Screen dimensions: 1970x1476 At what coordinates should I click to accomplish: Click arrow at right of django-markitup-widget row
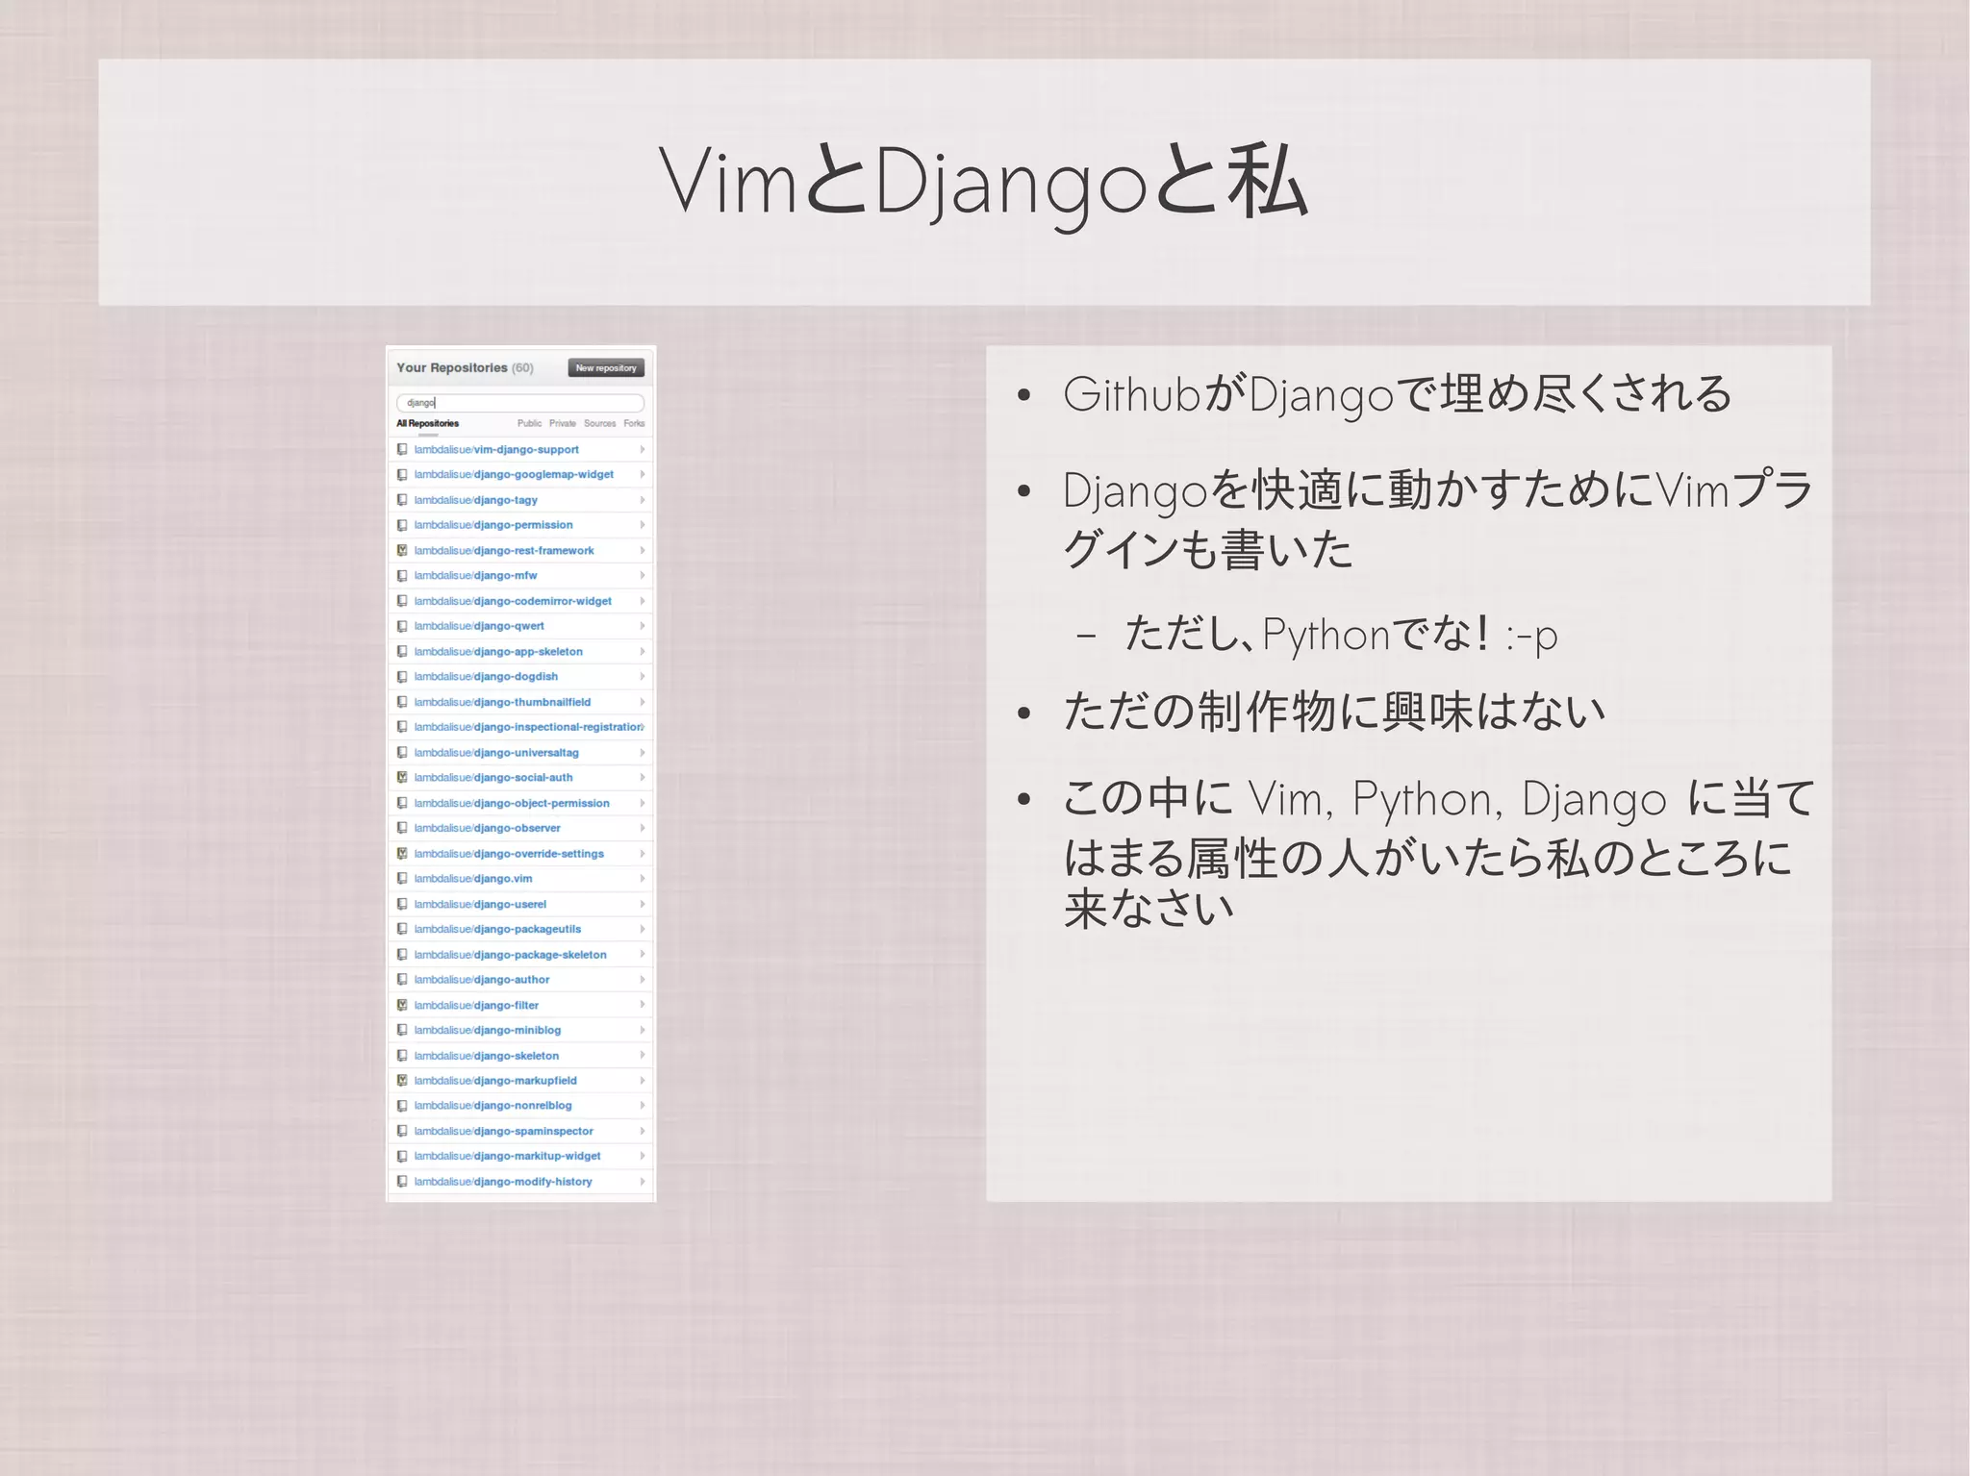coord(642,1156)
